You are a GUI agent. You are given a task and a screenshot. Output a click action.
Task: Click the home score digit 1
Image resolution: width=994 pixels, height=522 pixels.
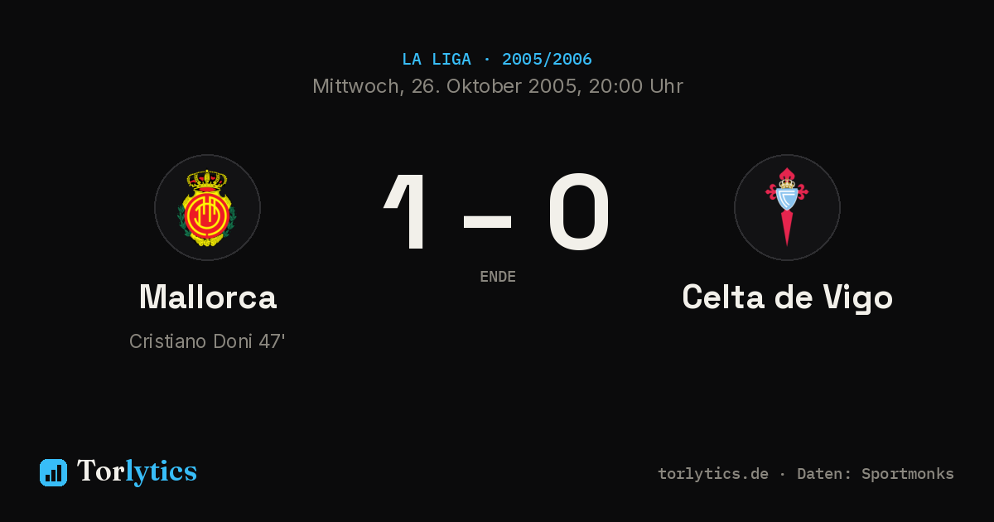pyautogui.click(x=407, y=212)
